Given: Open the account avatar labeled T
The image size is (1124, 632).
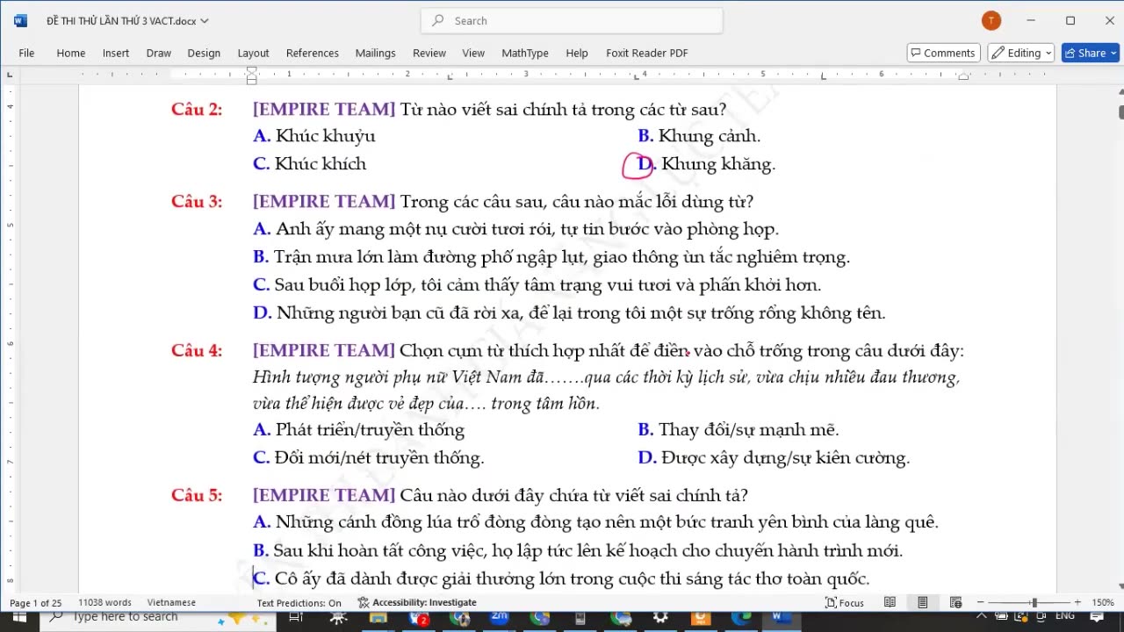Looking at the screenshot, I should coord(991,21).
